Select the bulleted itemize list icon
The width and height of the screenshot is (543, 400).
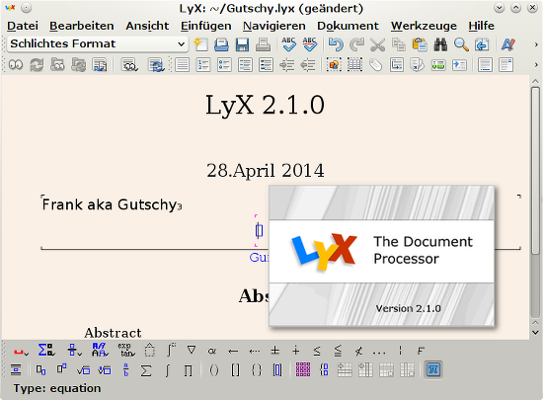[x=224, y=65]
